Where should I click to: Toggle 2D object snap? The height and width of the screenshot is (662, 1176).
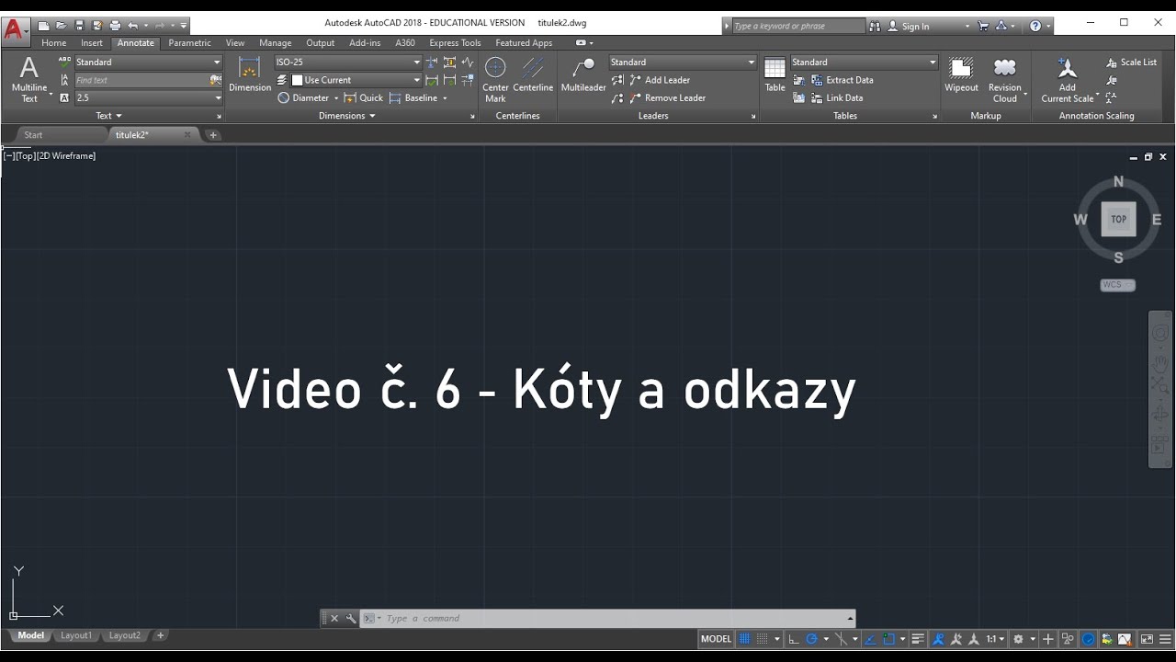(x=888, y=639)
